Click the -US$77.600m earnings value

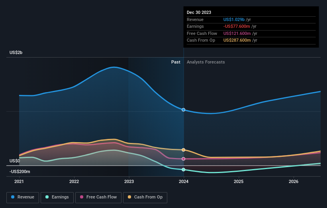point(237,26)
